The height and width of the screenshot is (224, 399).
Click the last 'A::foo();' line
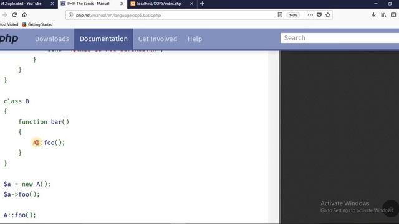(20, 215)
